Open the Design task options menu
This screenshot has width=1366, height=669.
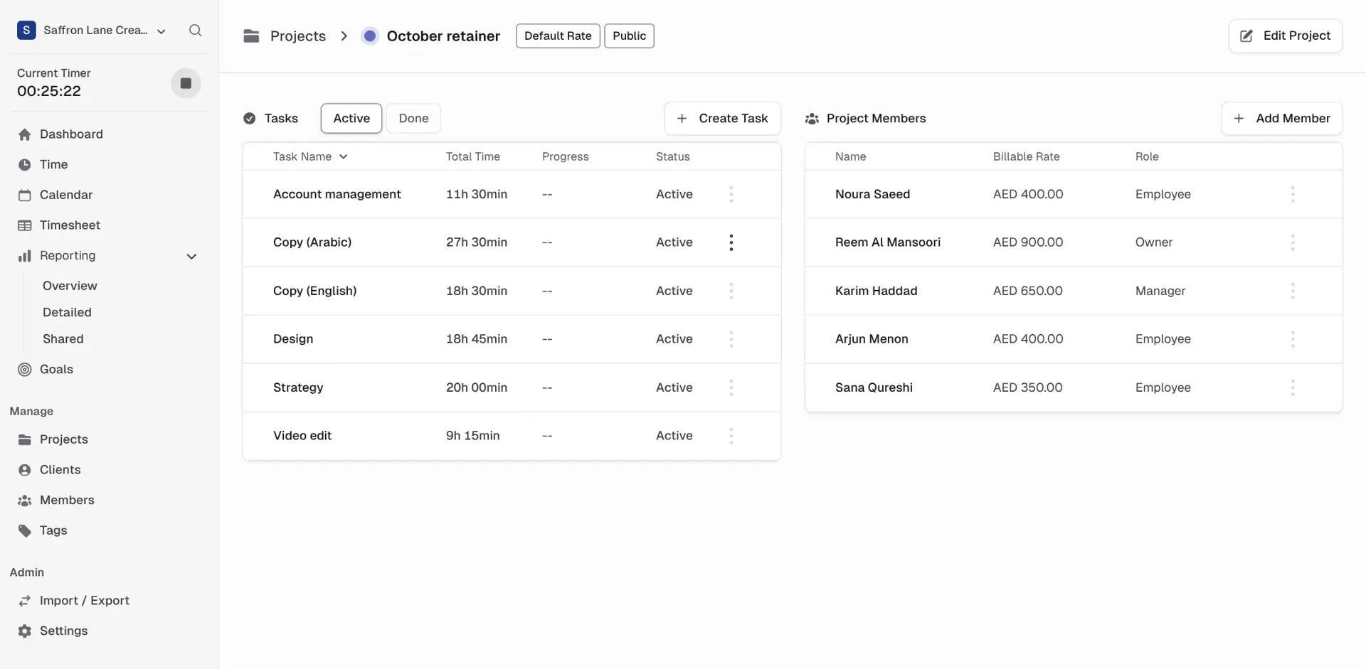point(731,339)
